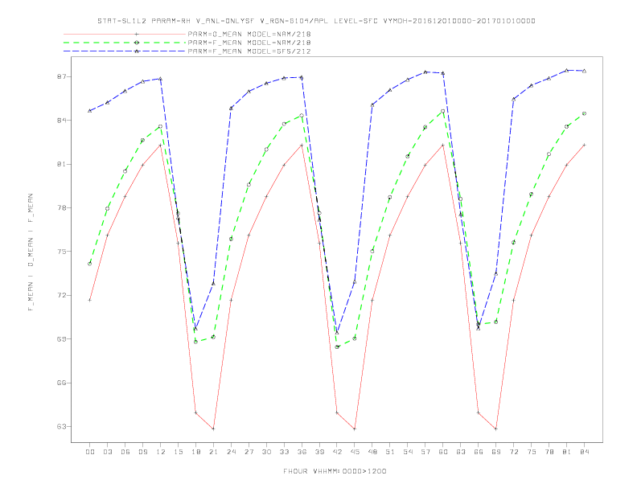Click x-axis hour label 51

[x=390, y=452]
